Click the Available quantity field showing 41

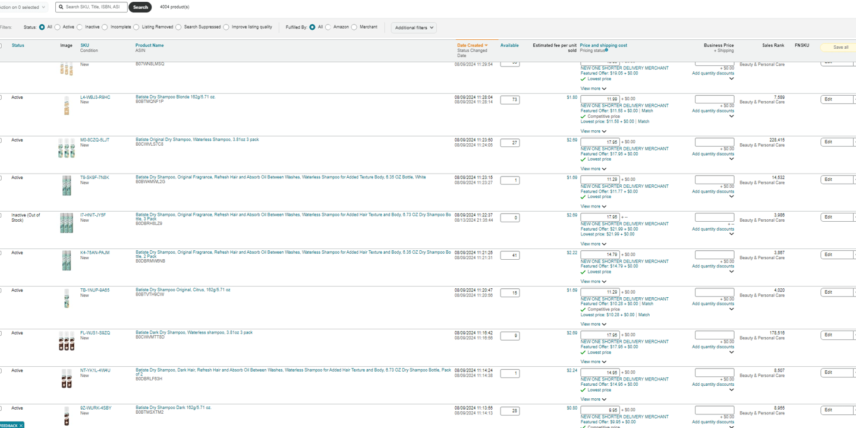[x=509, y=255]
